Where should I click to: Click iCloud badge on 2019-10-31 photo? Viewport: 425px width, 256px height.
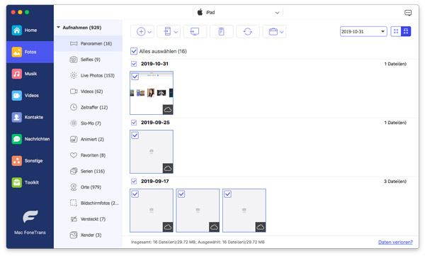point(168,109)
